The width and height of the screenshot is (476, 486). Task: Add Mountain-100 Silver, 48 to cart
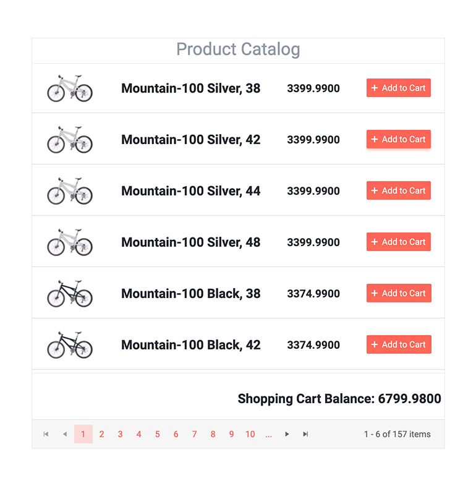click(x=398, y=242)
